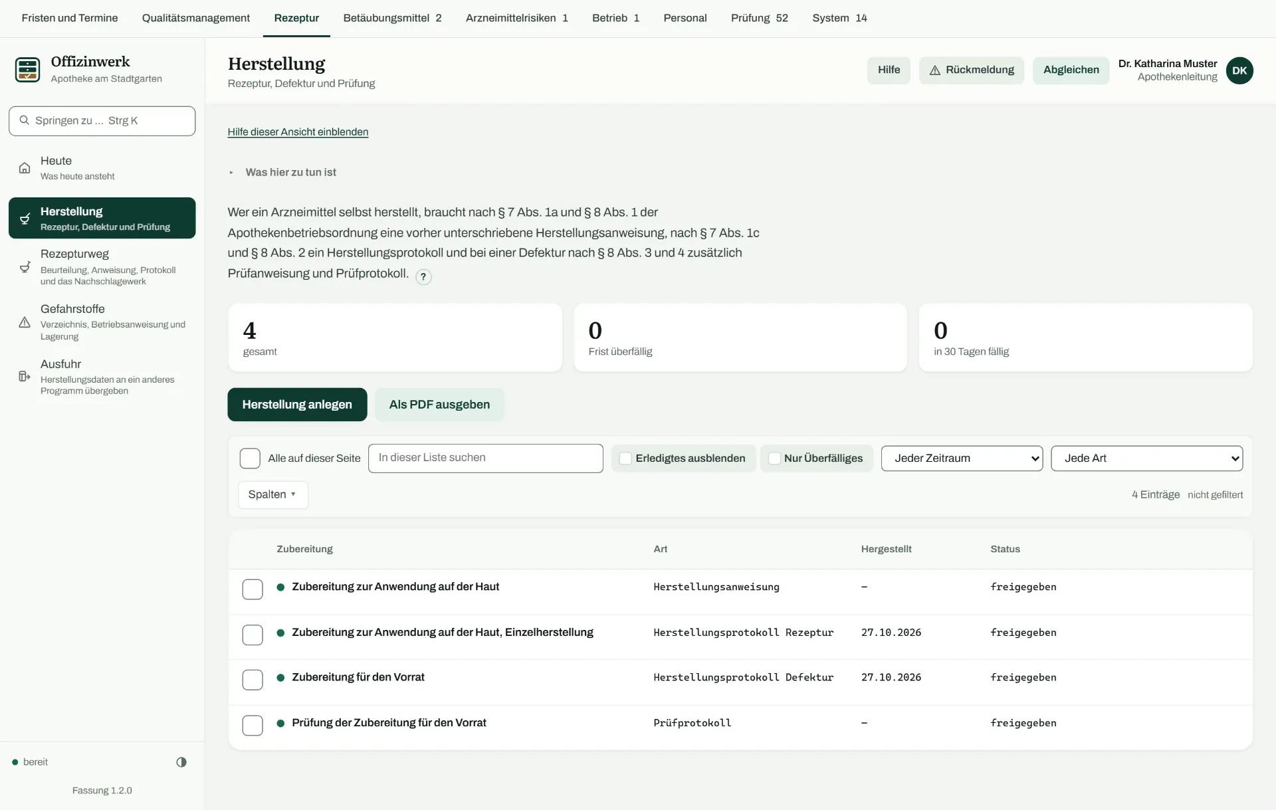Click the Offizinwerk logo icon
The height and width of the screenshot is (810, 1276).
coord(27,69)
